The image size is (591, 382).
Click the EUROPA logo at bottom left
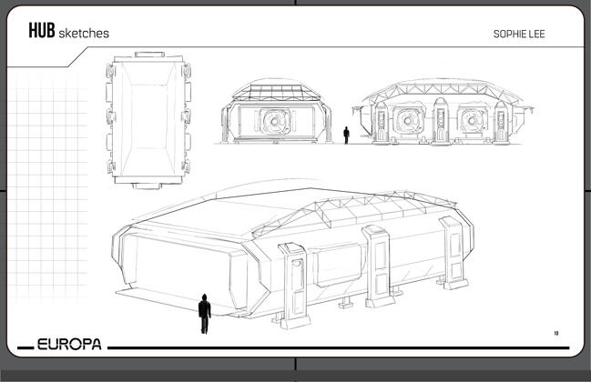click(x=68, y=346)
